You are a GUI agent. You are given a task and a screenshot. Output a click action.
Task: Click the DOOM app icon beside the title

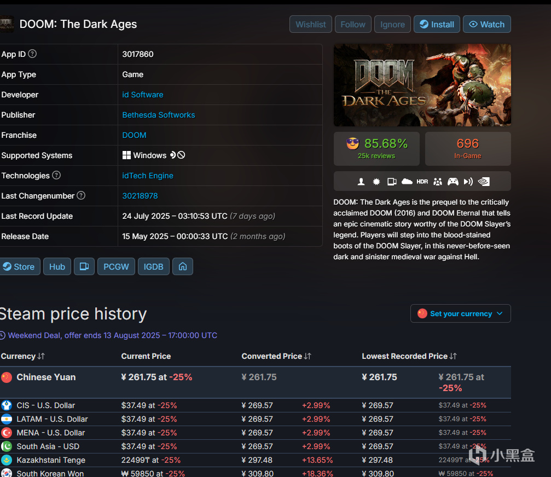coord(7,24)
